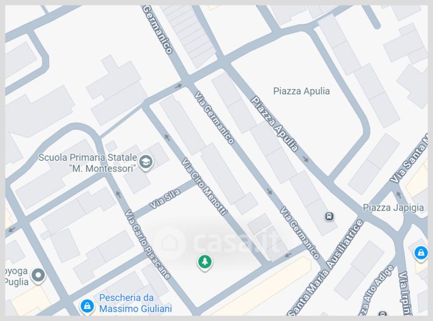Click the green park tree marker
The height and width of the screenshot is (321, 433).
[205, 262]
